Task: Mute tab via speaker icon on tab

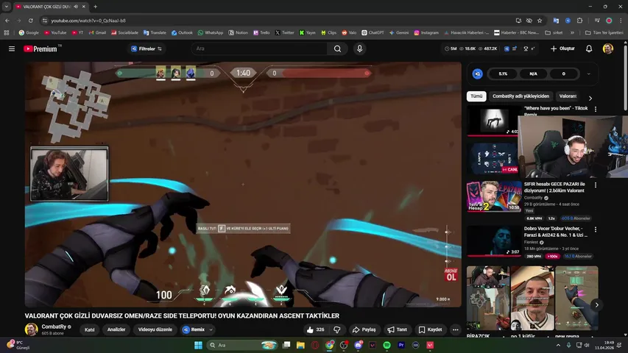Action: 76,7
